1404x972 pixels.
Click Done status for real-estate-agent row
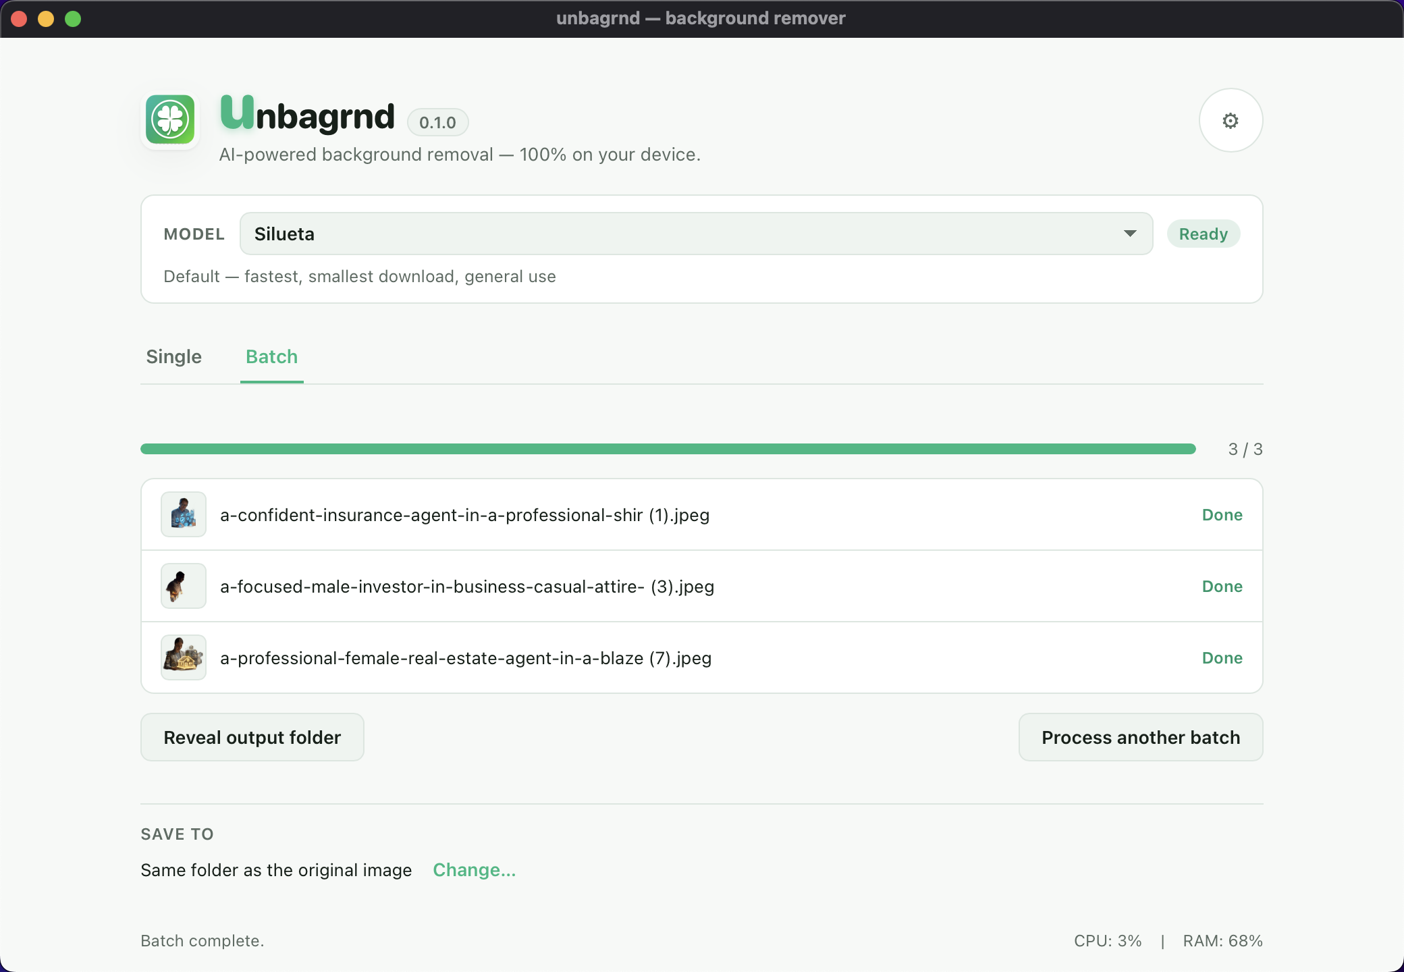(1222, 658)
